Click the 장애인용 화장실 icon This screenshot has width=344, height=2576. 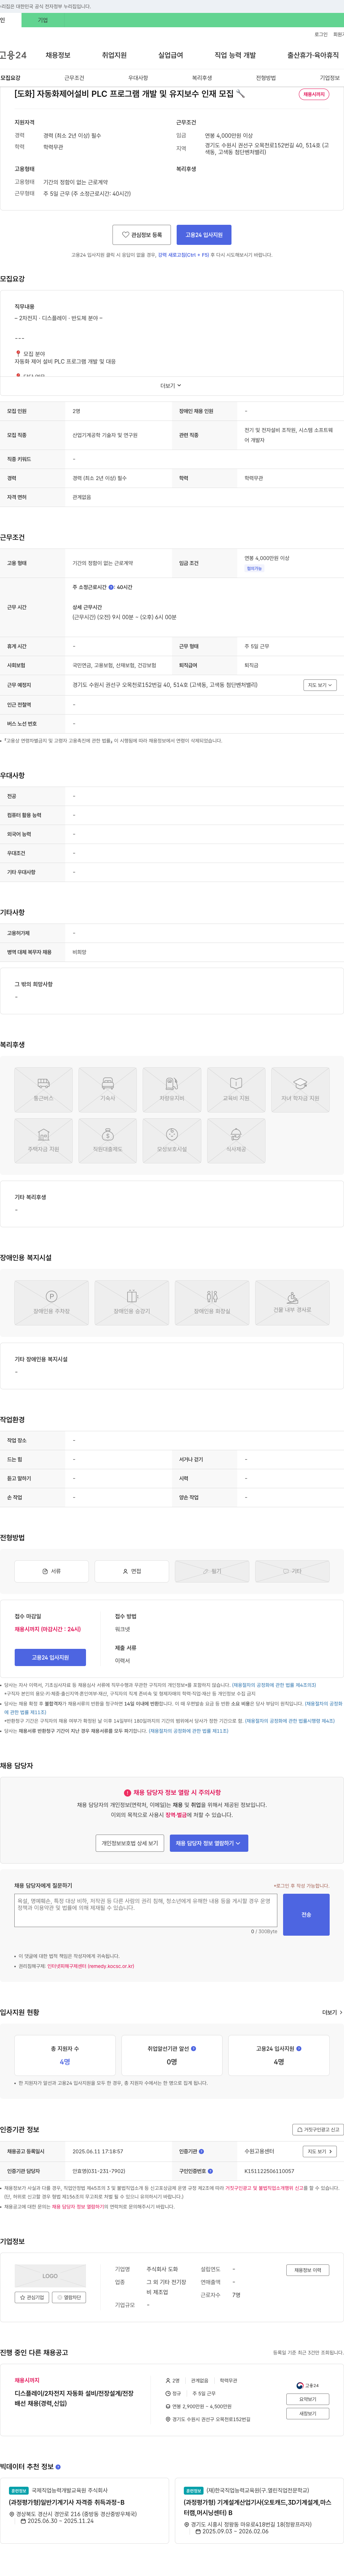212,1302
